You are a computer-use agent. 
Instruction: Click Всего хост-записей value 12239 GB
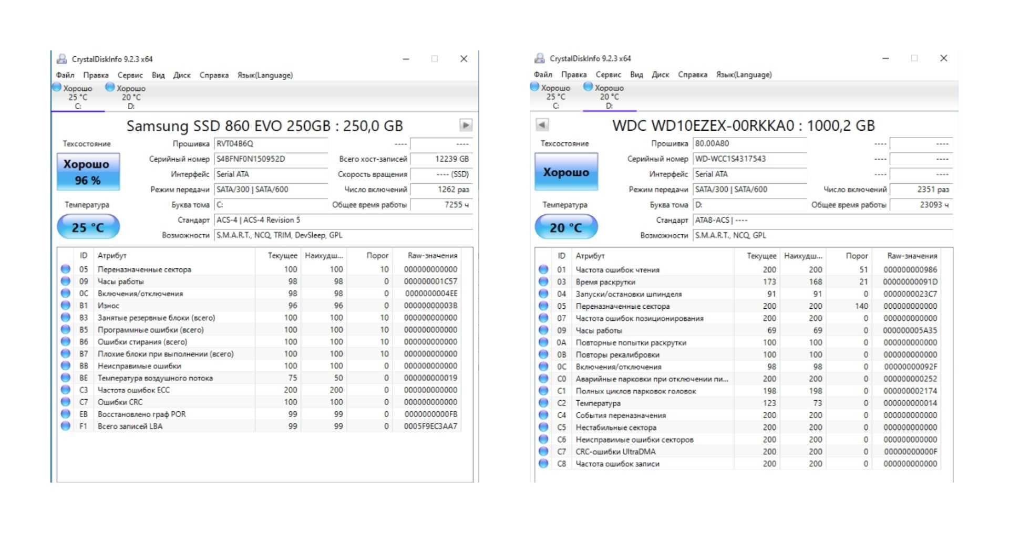[x=441, y=159]
